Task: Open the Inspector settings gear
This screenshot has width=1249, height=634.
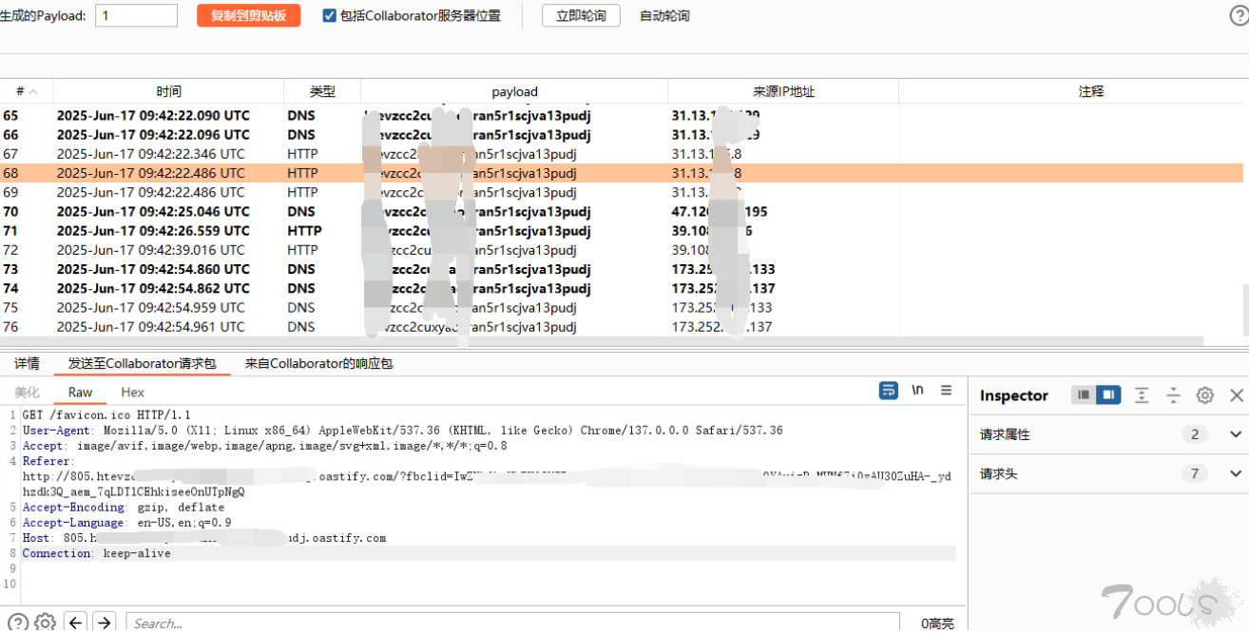Action: (x=1204, y=395)
